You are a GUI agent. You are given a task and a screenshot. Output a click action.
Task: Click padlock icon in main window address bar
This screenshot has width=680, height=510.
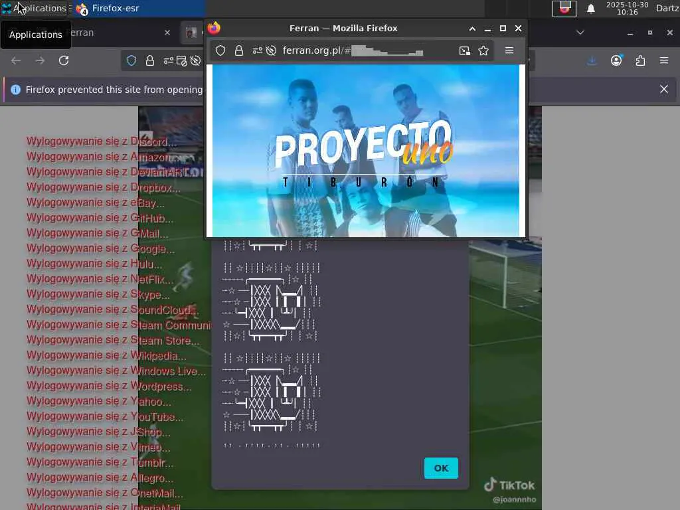150,60
